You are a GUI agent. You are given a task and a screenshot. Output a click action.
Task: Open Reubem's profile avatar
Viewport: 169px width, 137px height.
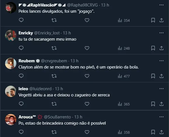[11, 63]
